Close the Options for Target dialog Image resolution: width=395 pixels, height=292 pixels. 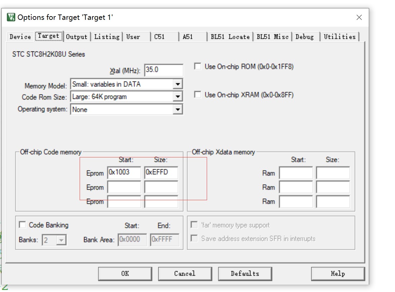359,17
